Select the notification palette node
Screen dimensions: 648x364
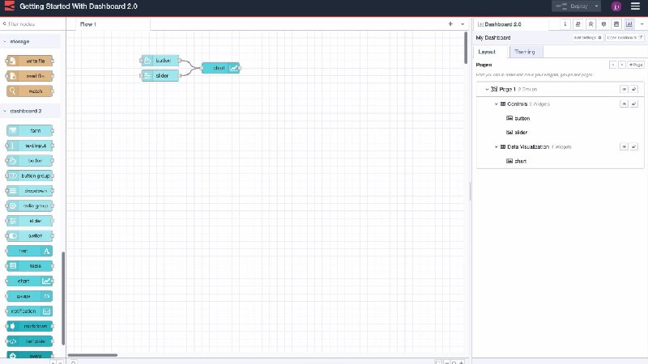[x=30, y=311]
